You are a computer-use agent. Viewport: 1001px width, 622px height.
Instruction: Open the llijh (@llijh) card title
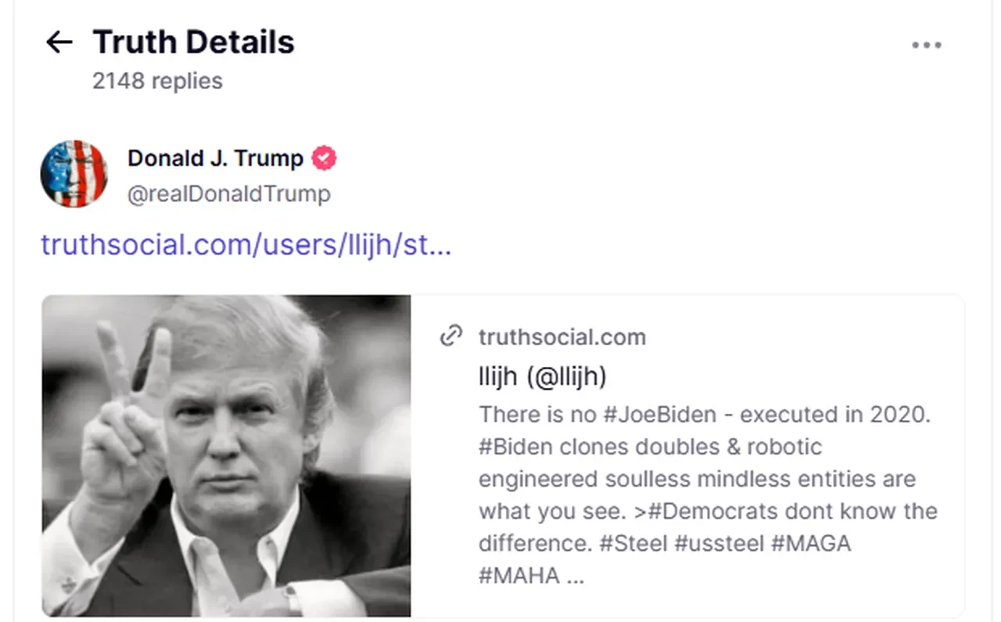click(542, 377)
